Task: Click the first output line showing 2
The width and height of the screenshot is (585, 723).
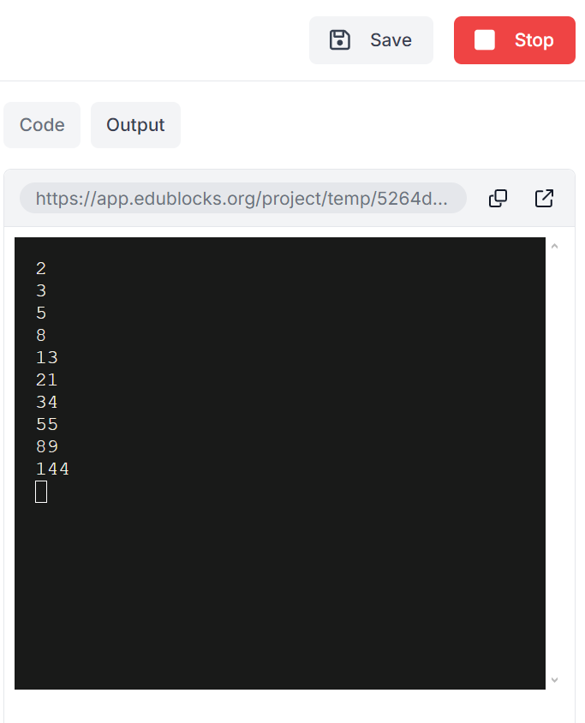Action: click(x=41, y=268)
